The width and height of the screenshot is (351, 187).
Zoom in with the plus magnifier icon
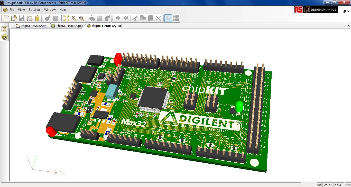click(74, 18)
